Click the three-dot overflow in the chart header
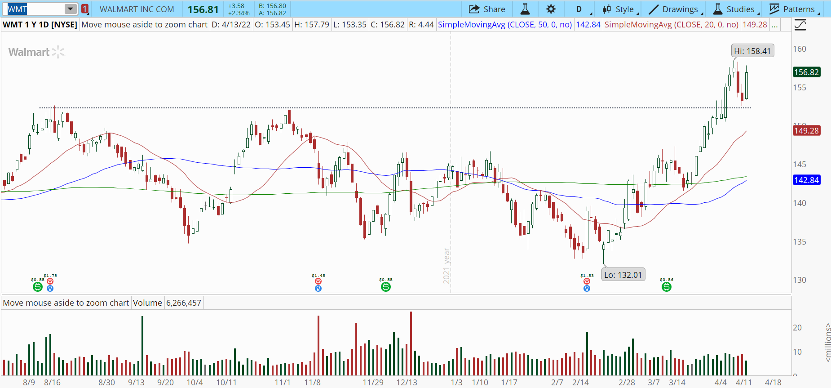The height and width of the screenshot is (388, 831). click(x=774, y=25)
